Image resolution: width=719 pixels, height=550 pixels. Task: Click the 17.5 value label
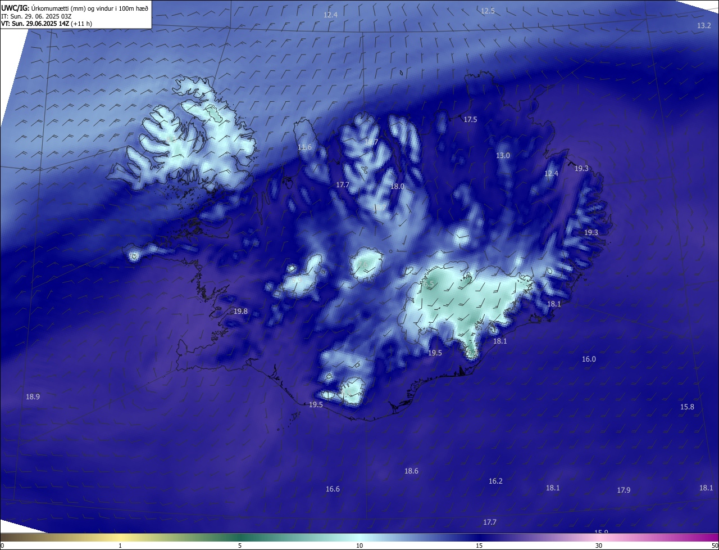tap(470, 120)
